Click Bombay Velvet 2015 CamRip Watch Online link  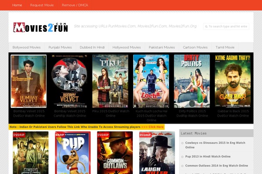(70, 114)
